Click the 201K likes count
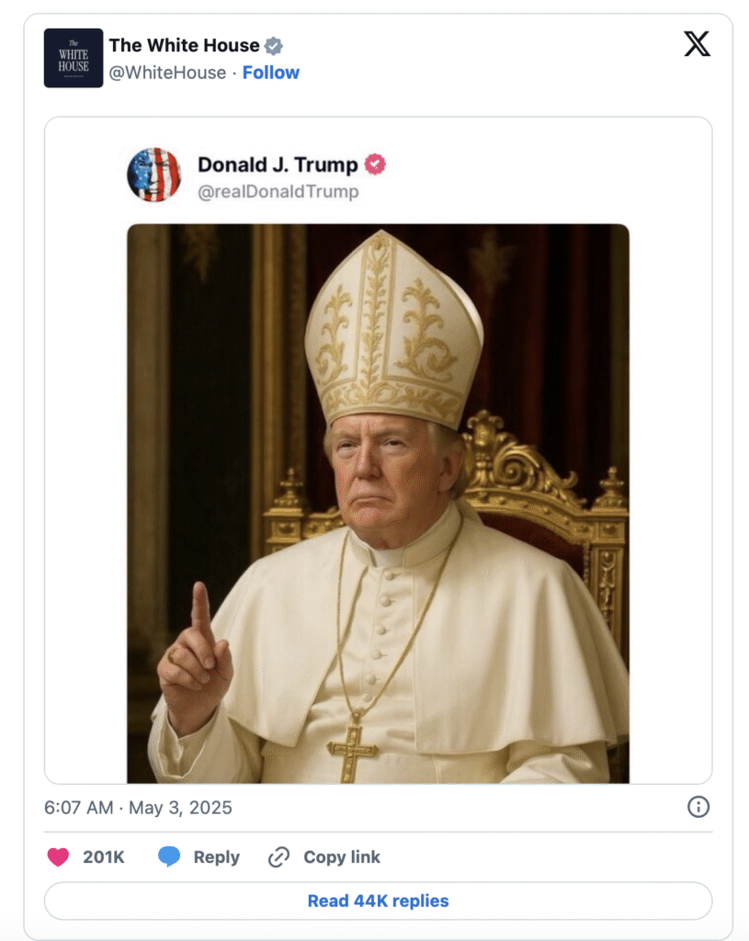The image size is (749, 941). (x=104, y=857)
